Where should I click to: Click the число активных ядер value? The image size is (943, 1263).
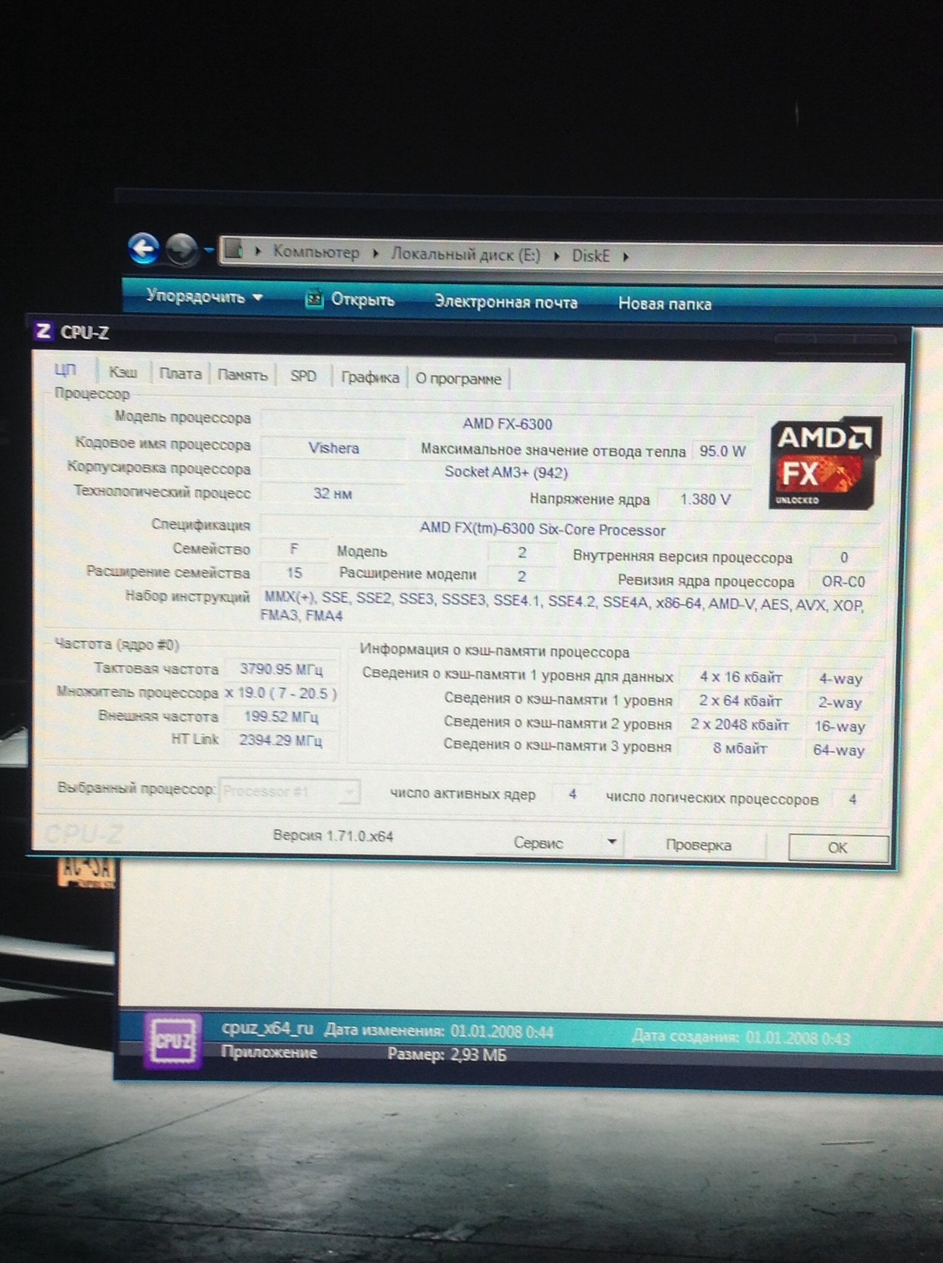(572, 795)
